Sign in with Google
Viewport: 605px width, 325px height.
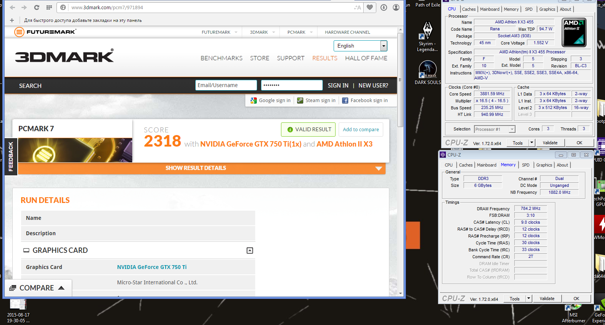[x=270, y=100]
